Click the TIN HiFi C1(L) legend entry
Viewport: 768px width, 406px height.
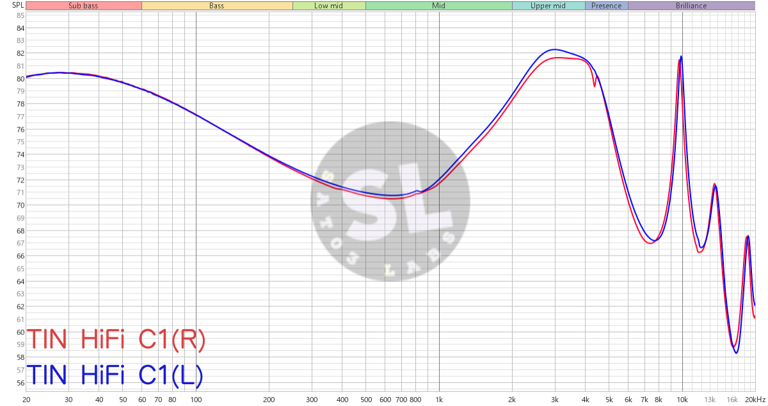pyautogui.click(x=115, y=375)
